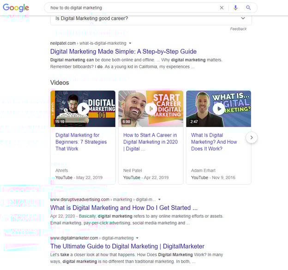This screenshot has width=288, height=270.
Task: Play the 'Digital Marketing 101' Ahrefs video thumbnail
Action: pyautogui.click(x=83, y=109)
